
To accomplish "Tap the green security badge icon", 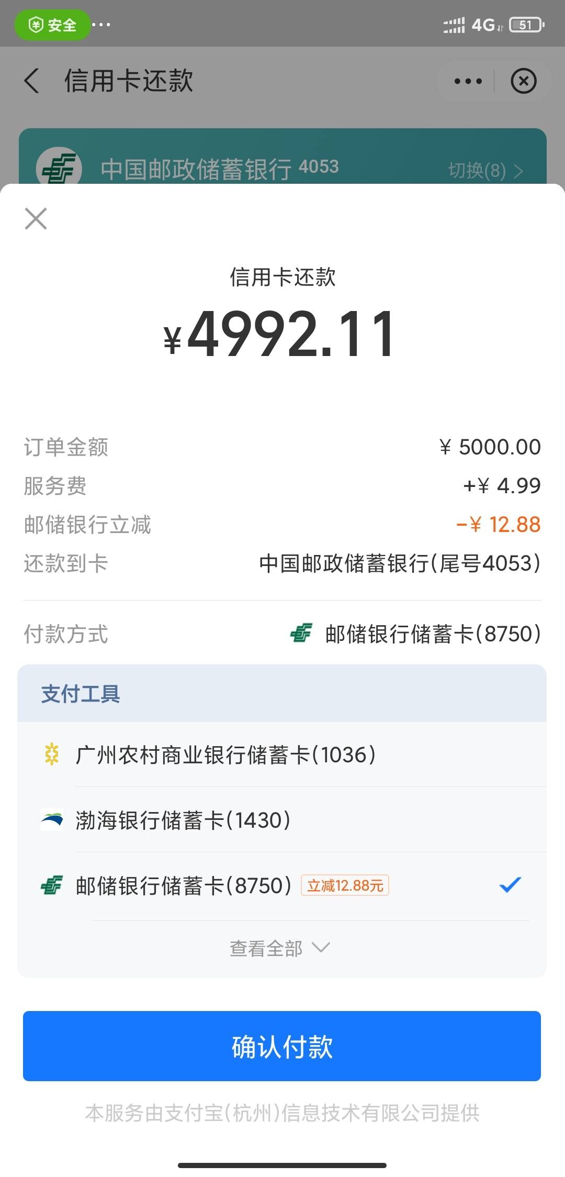I will 52,25.
